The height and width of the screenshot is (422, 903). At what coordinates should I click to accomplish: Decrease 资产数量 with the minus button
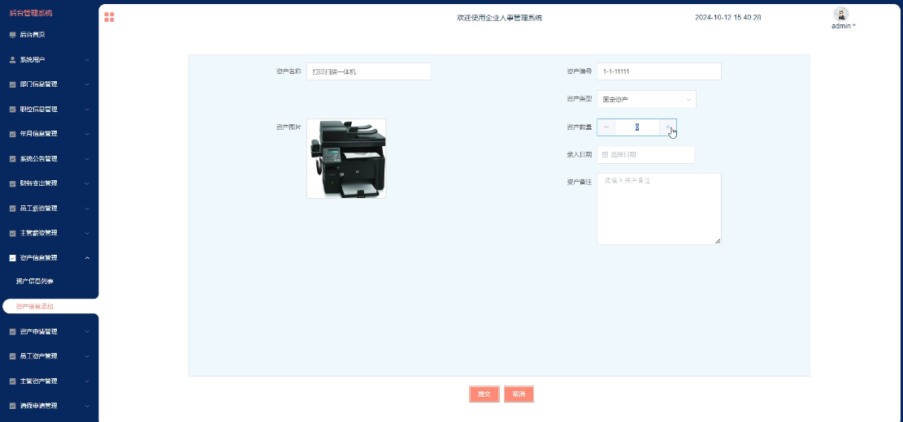coord(606,127)
